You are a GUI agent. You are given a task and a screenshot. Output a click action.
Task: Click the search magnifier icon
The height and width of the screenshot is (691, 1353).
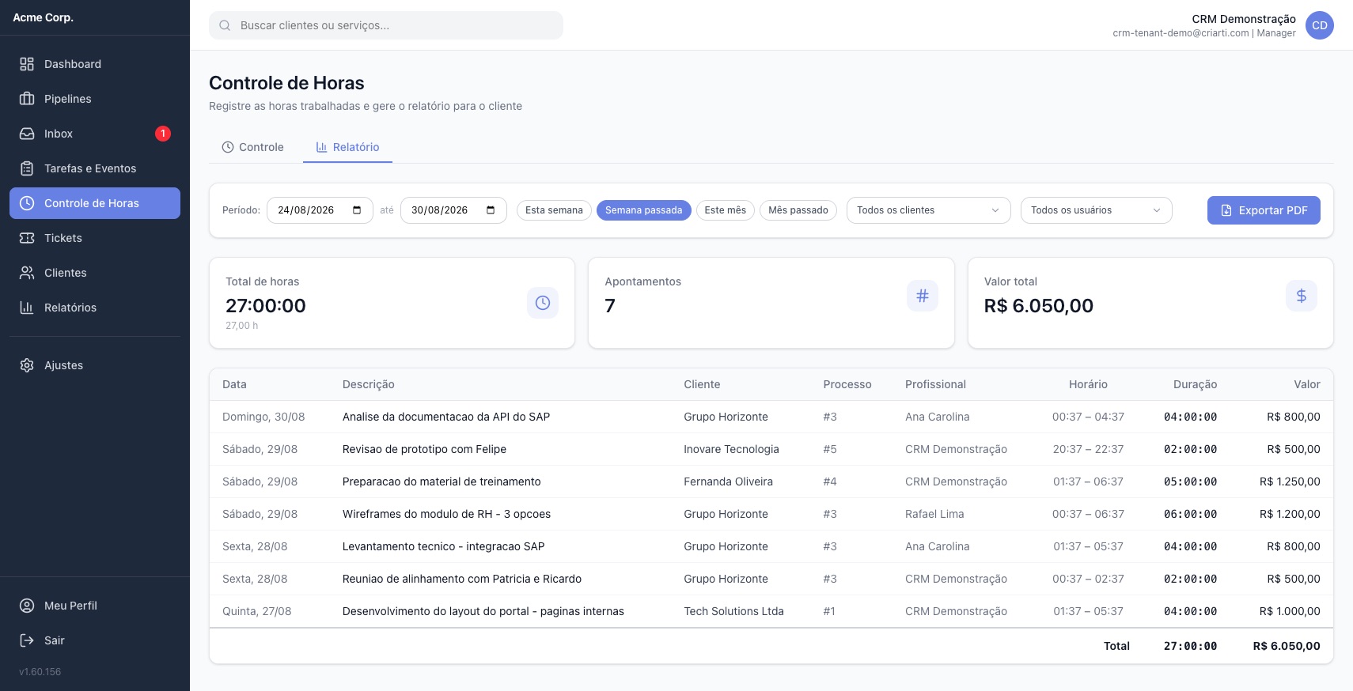tap(225, 25)
